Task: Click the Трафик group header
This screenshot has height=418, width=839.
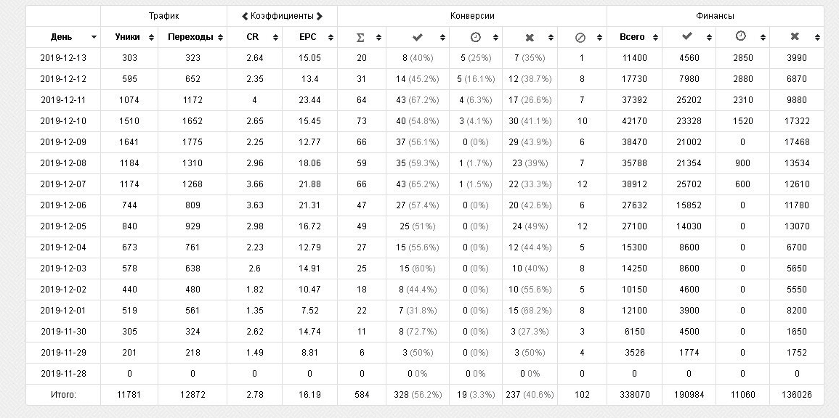Action: (x=163, y=16)
